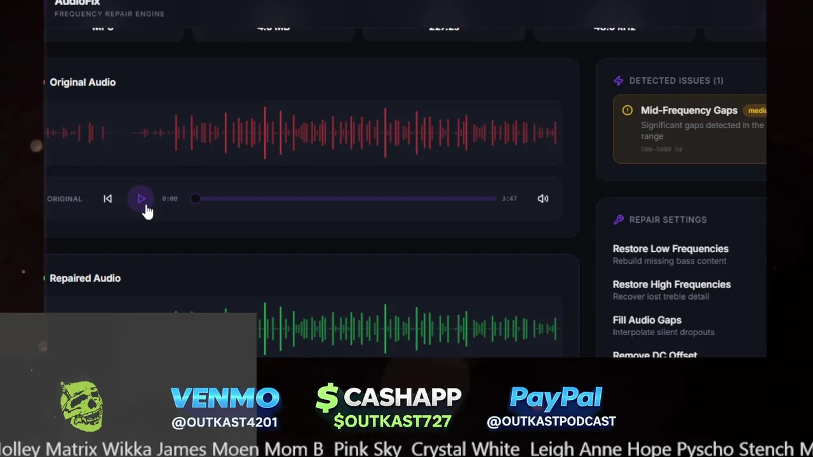Click the @OUTKASTPODCAST PayPal handle
Viewport: 813px width, 457px height.
[551, 421]
